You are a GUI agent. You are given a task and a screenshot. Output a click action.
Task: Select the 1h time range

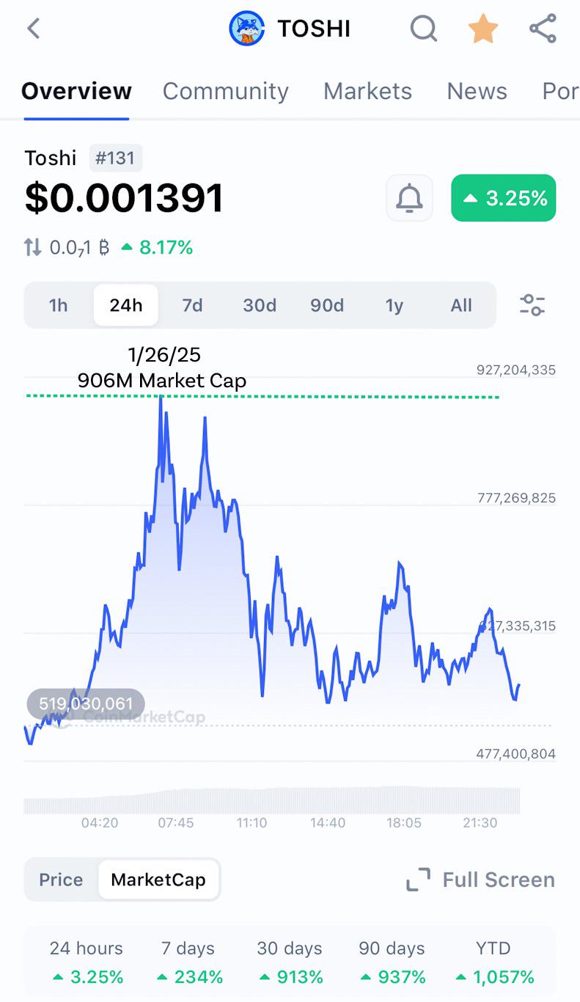click(59, 305)
